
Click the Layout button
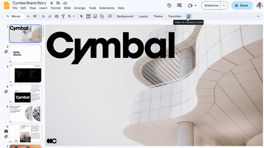click(143, 16)
